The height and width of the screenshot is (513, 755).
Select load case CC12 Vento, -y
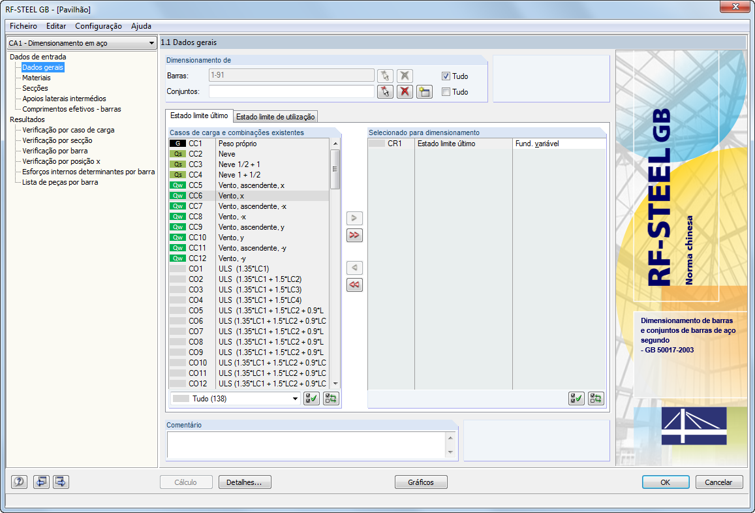249,258
